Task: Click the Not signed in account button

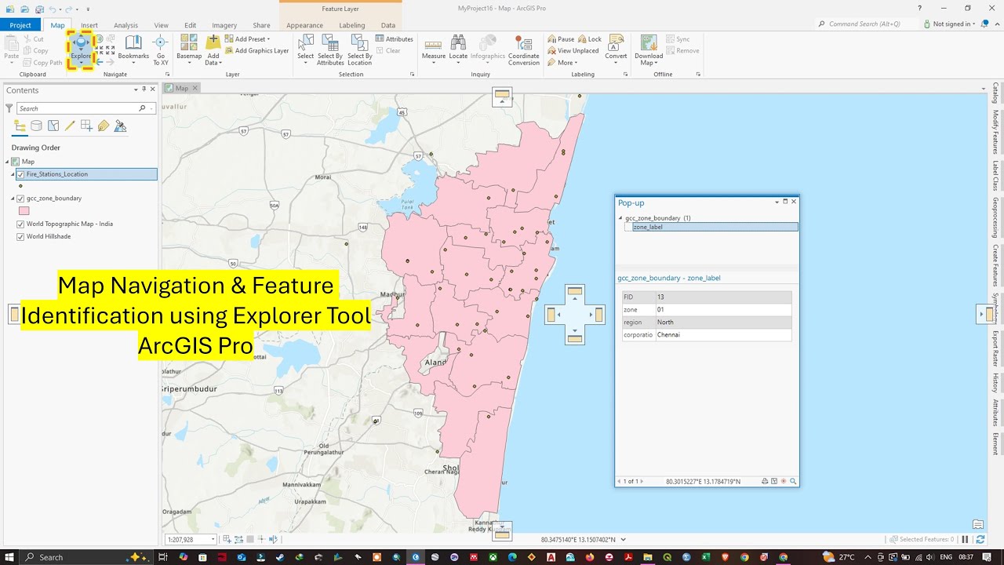Action: [949, 24]
